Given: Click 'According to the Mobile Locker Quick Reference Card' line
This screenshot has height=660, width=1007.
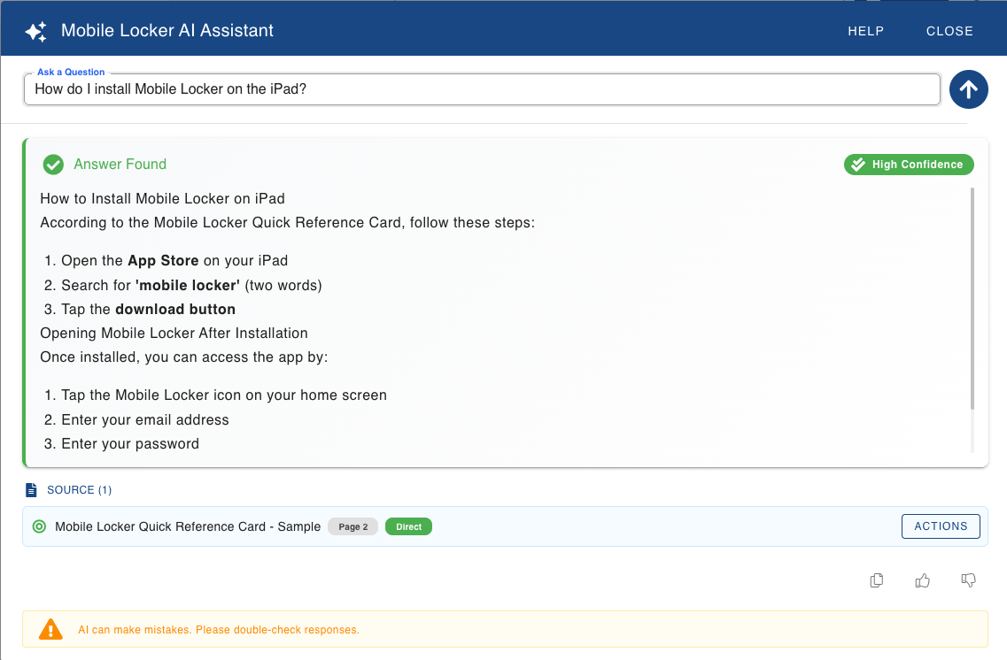Looking at the screenshot, I should click(x=287, y=223).
